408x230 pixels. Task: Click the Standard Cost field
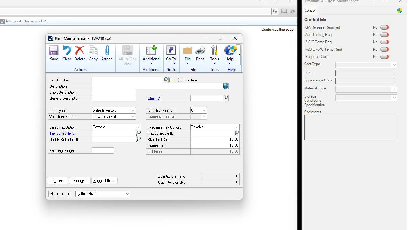(215, 139)
